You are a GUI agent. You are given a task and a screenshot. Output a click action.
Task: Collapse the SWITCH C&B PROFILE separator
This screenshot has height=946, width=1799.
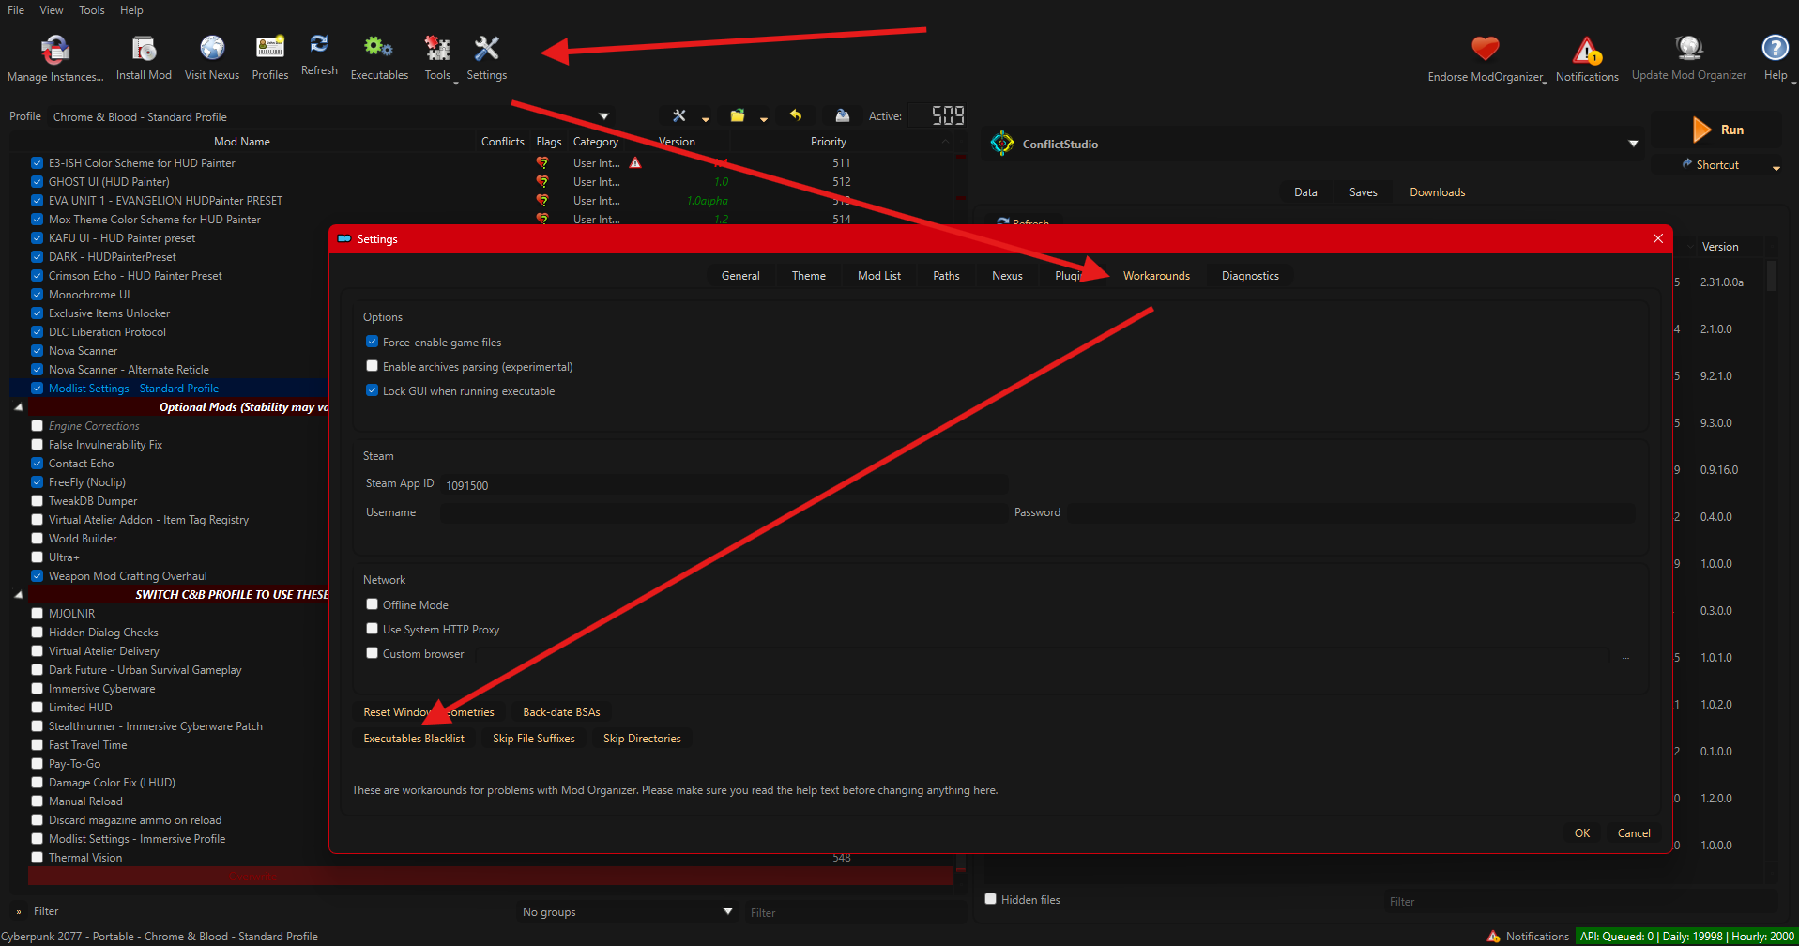[19, 595]
